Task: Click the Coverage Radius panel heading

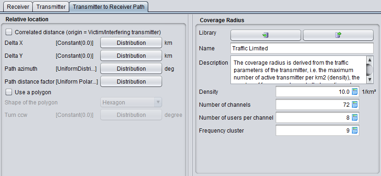Action: click(222, 20)
